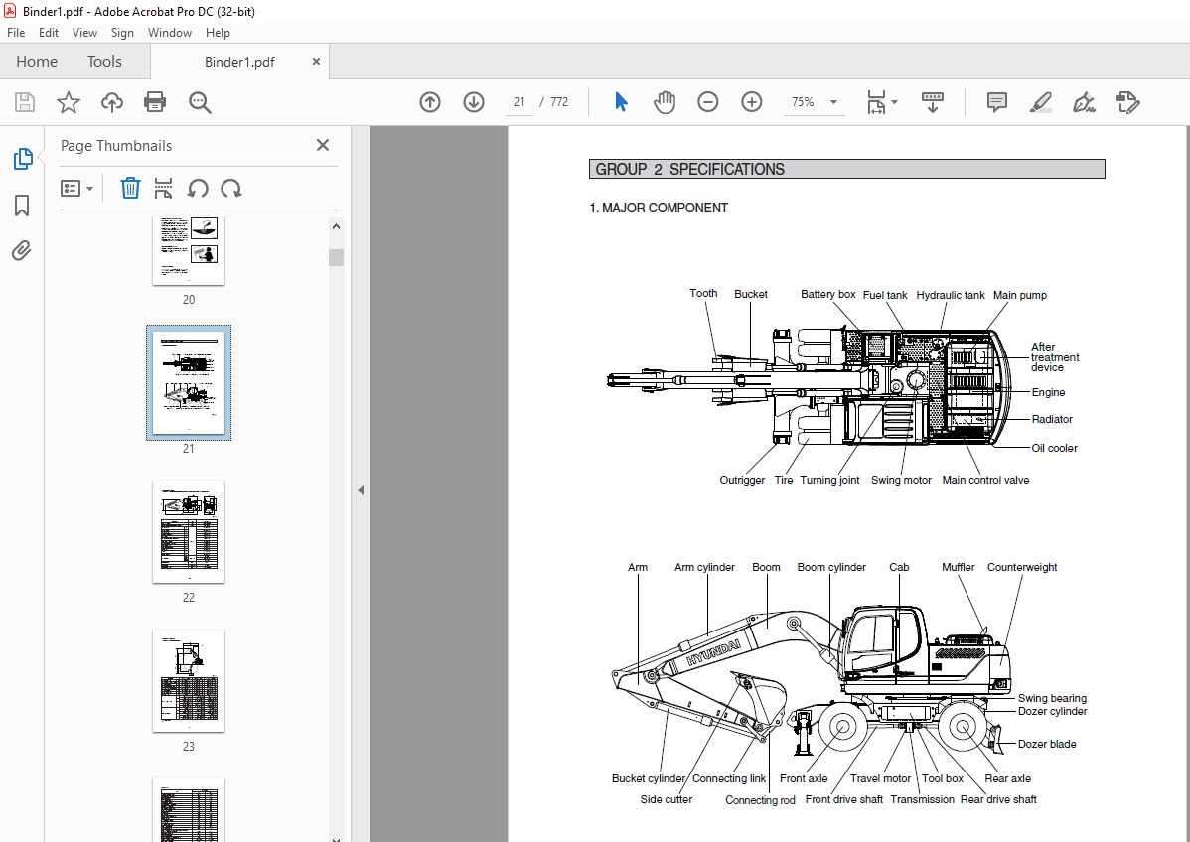Click the 'Main control valve' label
Viewport: 1190px width, 842px height.
[985, 480]
